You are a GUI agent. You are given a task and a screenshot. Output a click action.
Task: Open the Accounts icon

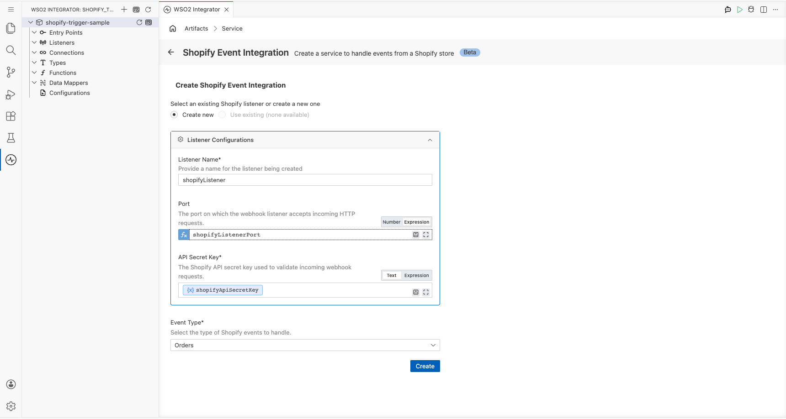click(x=11, y=384)
